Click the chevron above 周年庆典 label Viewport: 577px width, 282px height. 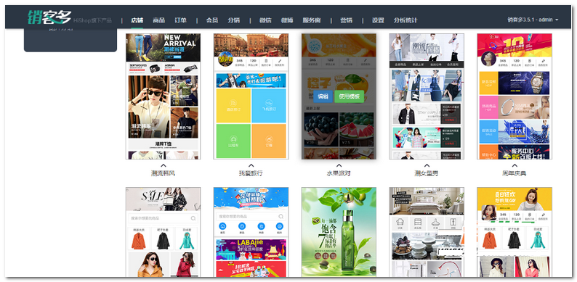(x=515, y=165)
